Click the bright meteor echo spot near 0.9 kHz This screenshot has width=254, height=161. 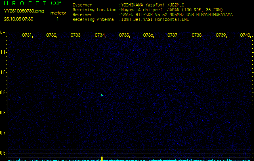(x=102, y=95)
